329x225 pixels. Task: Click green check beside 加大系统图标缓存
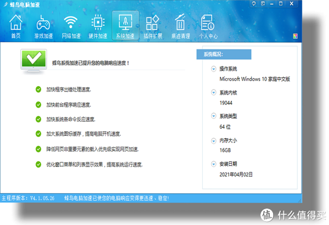tap(38, 133)
